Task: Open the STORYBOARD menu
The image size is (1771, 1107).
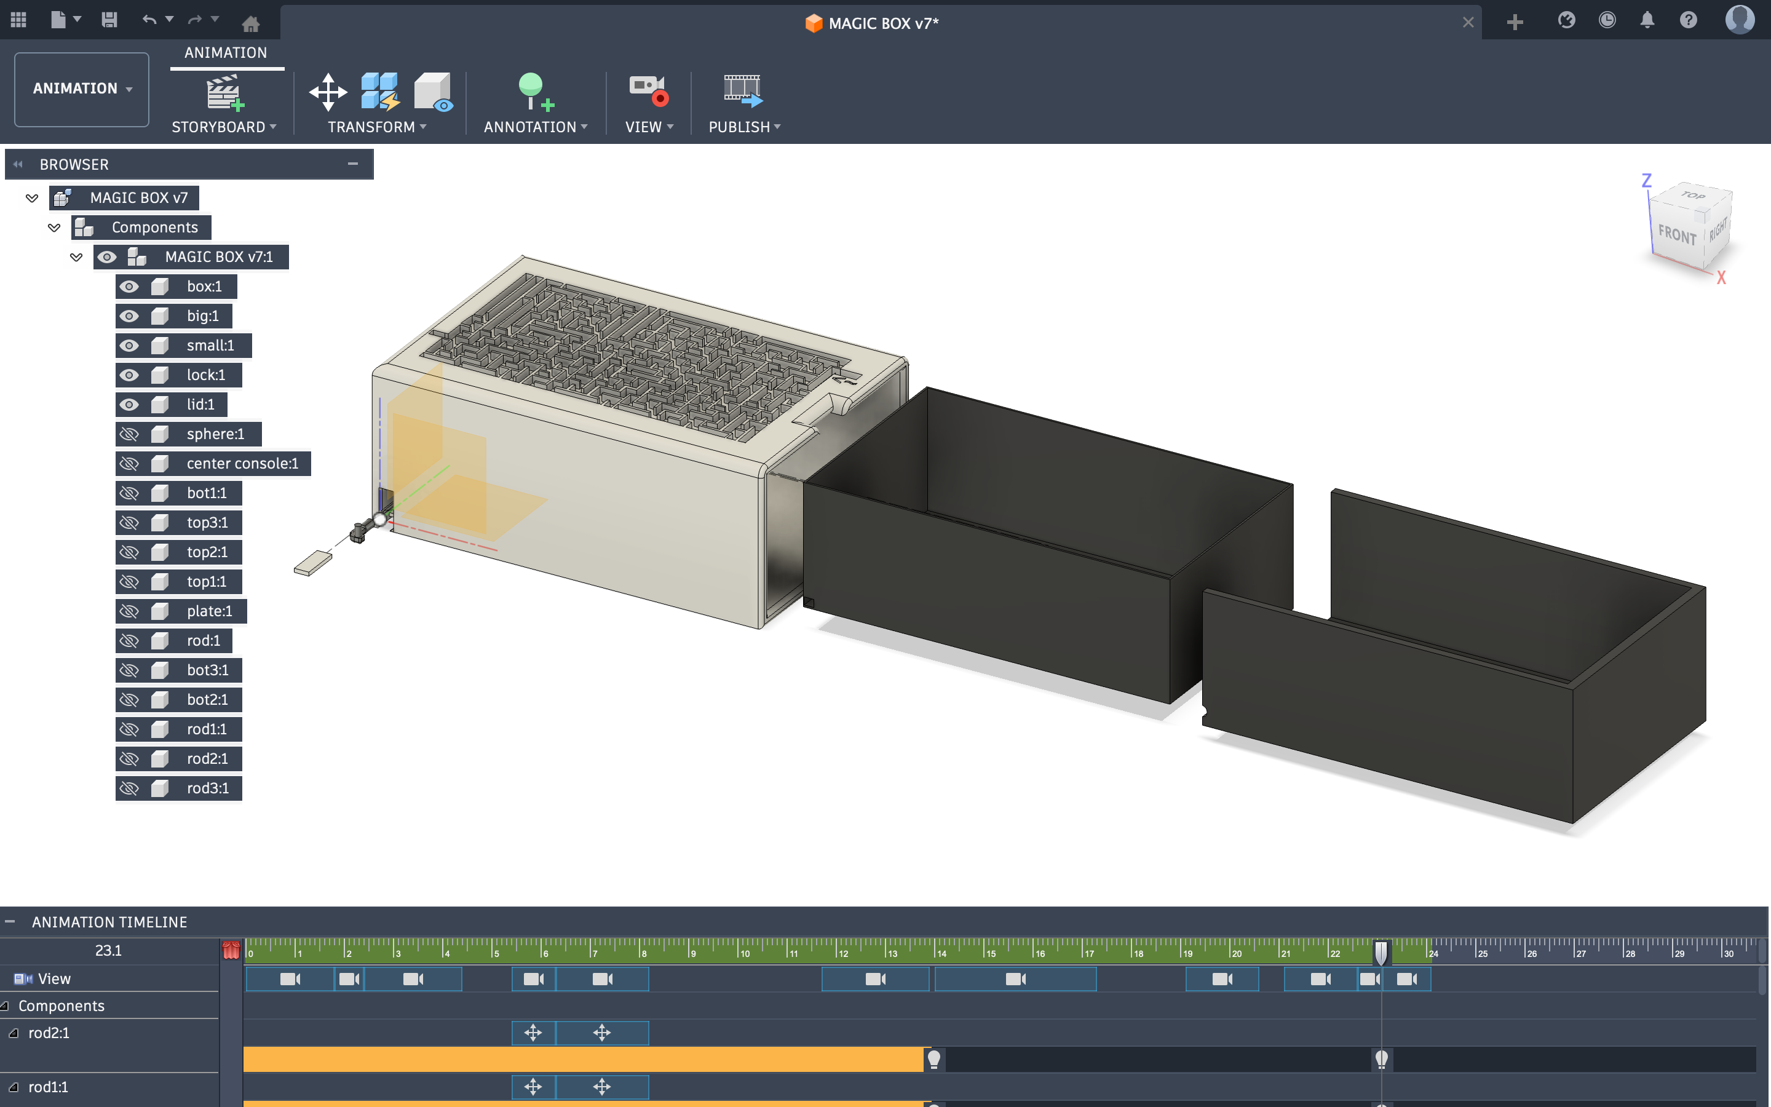Action: 224,127
